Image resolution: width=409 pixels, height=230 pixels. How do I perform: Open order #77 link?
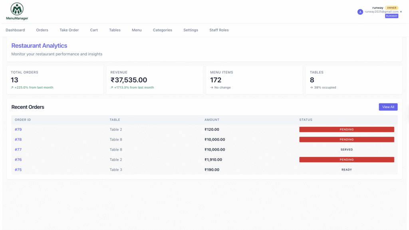pyautogui.click(x=18, y=149)
